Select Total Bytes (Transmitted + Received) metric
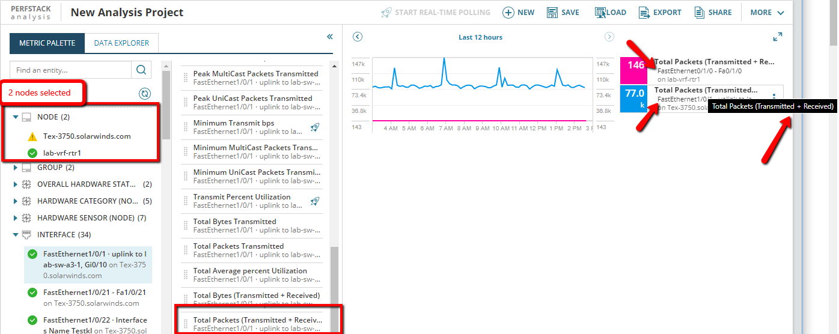Image resolution: width=839 pixels, height=334 pixels. [252, 300]
